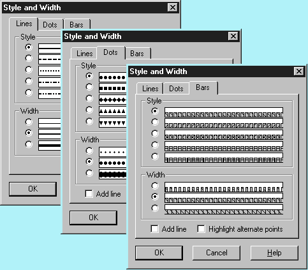Select the dashed line style preview
308x270 pixels.
point(50,59)
